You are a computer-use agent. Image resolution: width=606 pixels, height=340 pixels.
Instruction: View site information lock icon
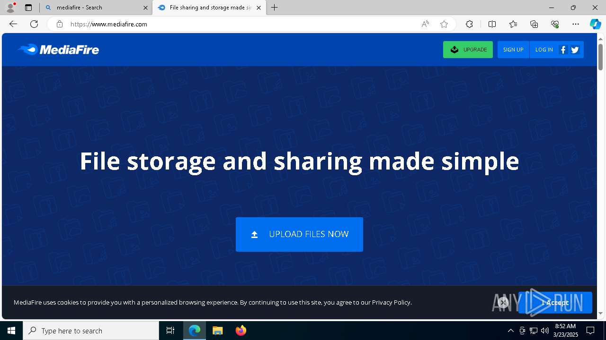pos(59,24)
